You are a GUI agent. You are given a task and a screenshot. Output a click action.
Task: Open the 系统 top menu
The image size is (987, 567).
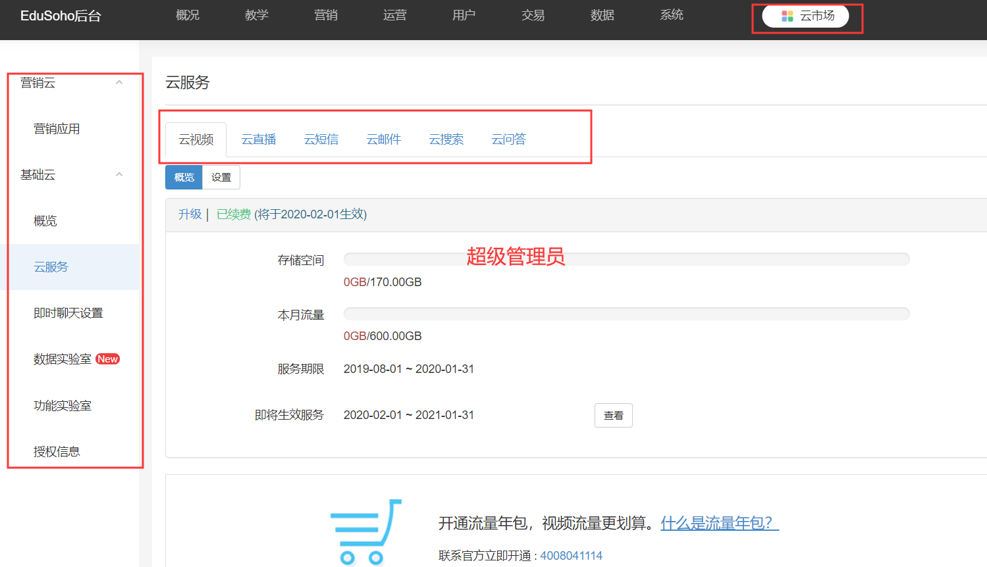coord(672,15)
